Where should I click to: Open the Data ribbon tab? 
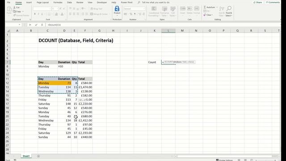coord(69,2)
